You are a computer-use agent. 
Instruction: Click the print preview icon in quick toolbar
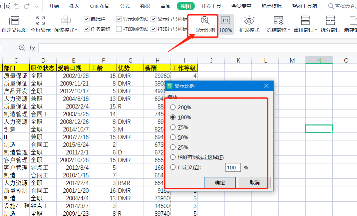8,6
